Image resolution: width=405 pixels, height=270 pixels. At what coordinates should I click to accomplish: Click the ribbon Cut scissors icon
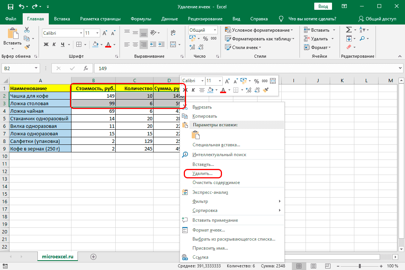[27, 30]
